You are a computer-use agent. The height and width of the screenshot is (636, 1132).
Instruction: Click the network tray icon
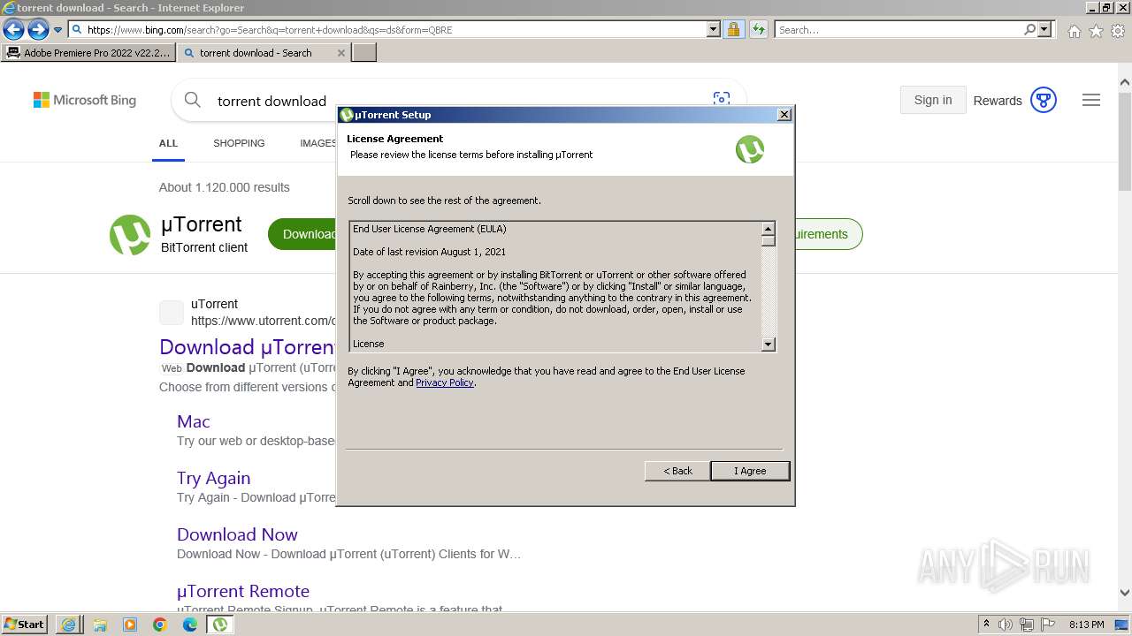click(1027, 625)
